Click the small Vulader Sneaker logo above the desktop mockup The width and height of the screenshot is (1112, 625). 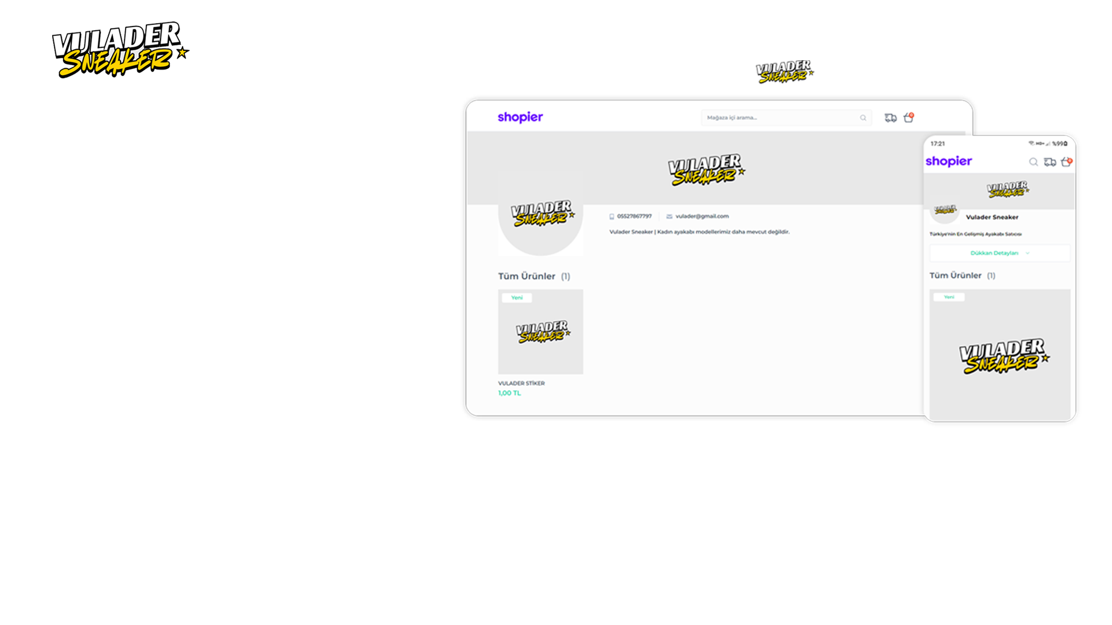(785, 72)
